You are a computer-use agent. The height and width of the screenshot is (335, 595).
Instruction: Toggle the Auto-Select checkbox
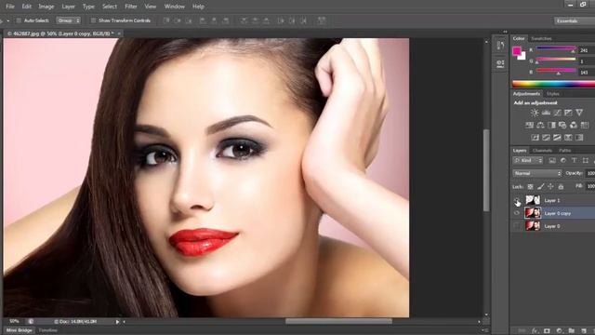[19, 20]
